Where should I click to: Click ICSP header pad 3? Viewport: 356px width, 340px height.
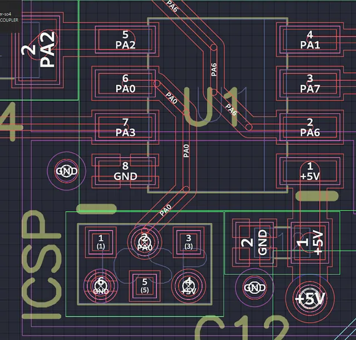[189, 242]
